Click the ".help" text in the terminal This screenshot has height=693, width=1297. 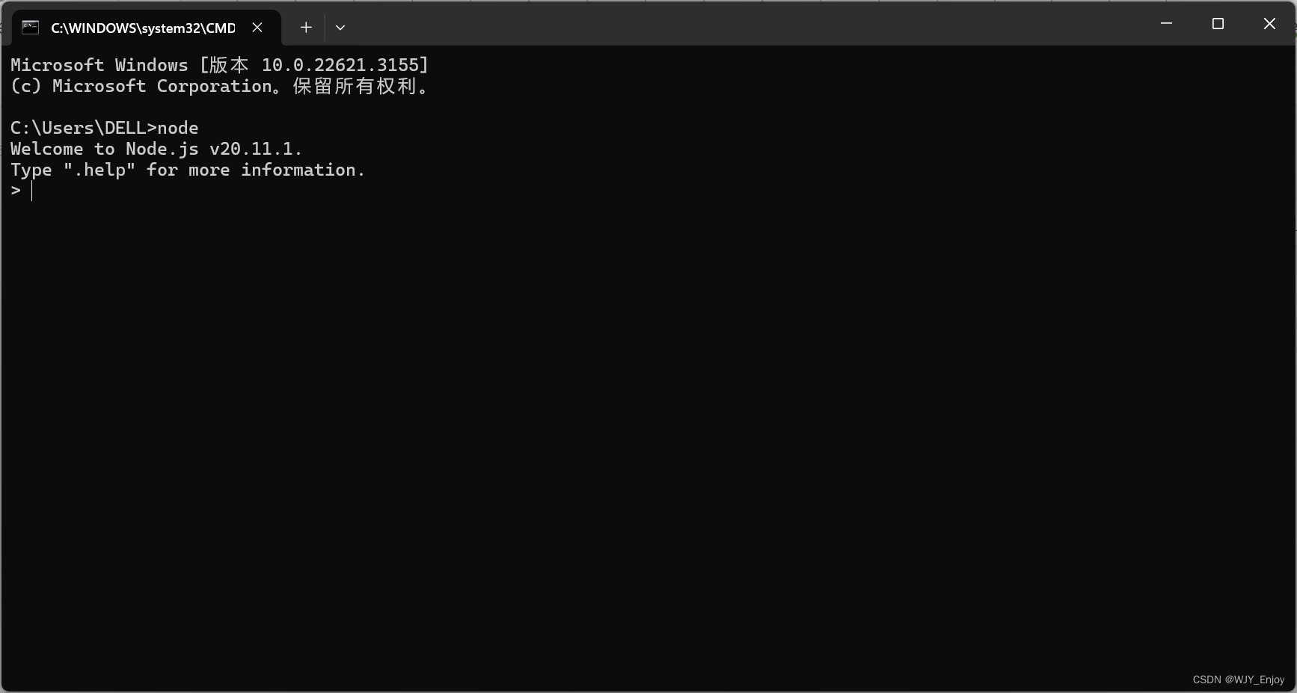point(99,170)
